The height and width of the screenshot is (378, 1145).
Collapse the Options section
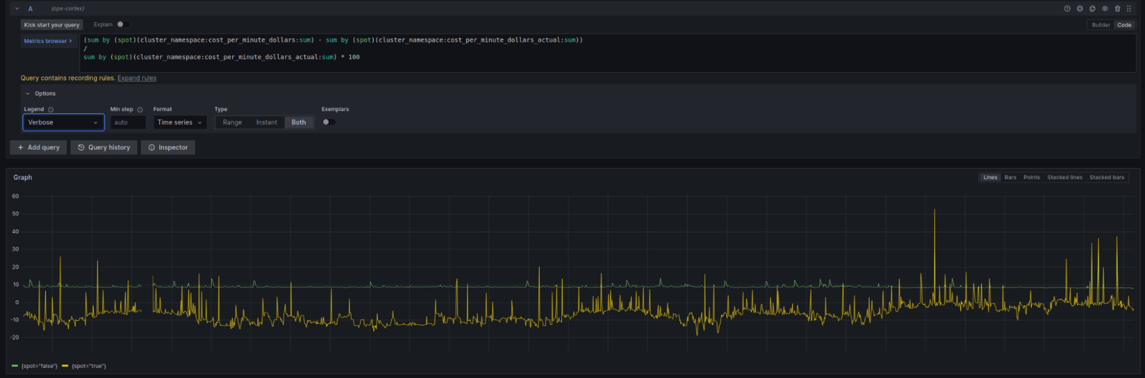click(x=28, y=94)
